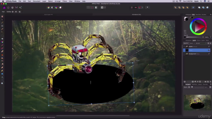Switch to the History panel tab

click(x=200, y=84)
